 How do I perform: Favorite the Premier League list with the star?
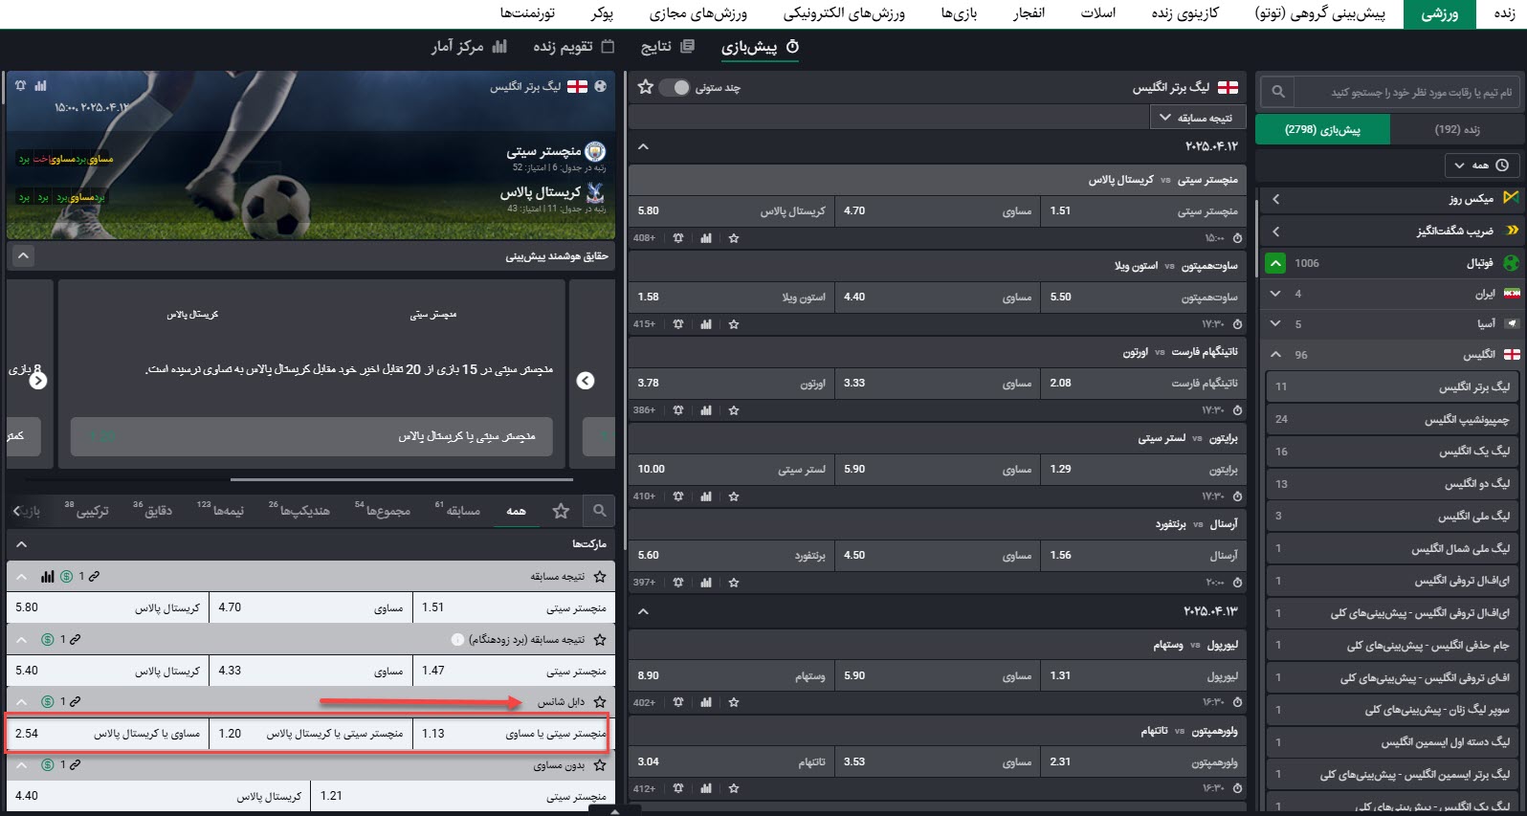tap(646, 87)
